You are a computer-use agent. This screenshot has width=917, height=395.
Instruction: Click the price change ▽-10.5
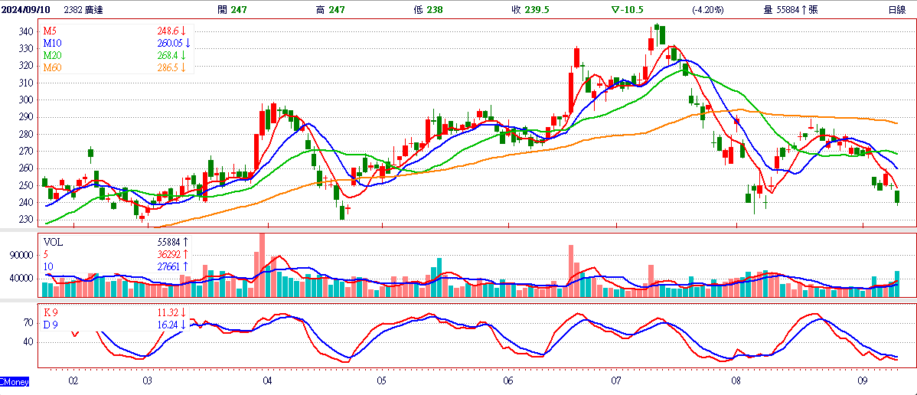pyautogui.click(x=628, y=10)
